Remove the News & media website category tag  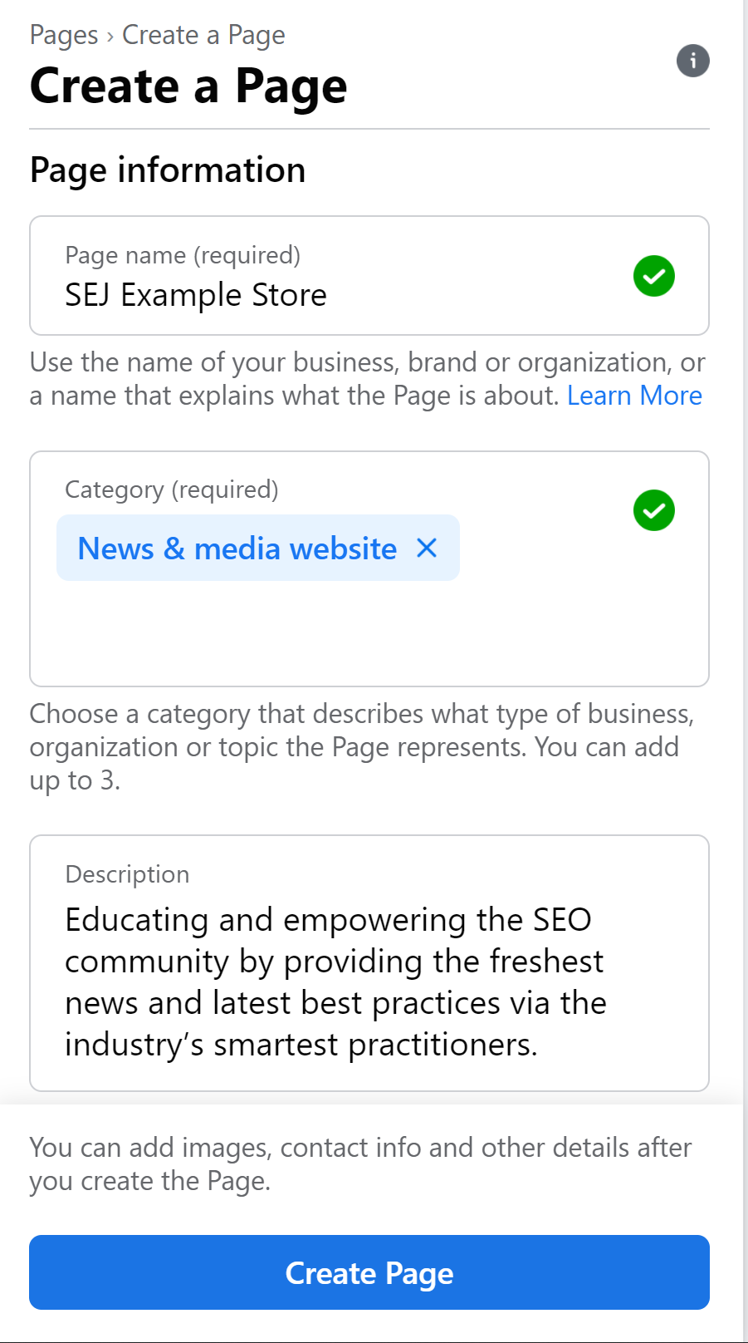coord(427,548)
